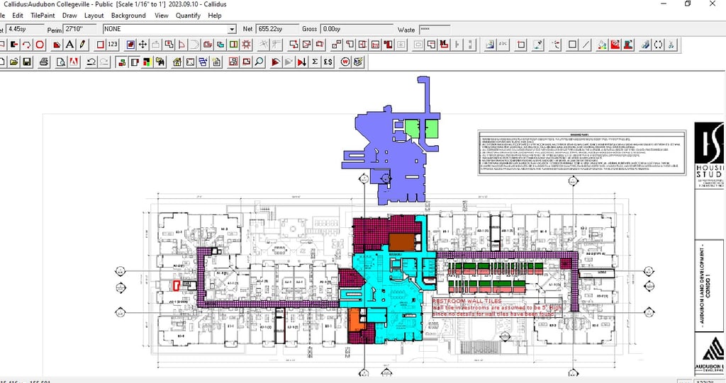
Task: Open the Layout menu
Action: 94,16
